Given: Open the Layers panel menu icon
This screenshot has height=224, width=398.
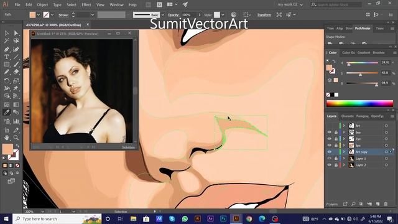Looking at the screenshot, I should pyautogui.click(x=392, y=116).
